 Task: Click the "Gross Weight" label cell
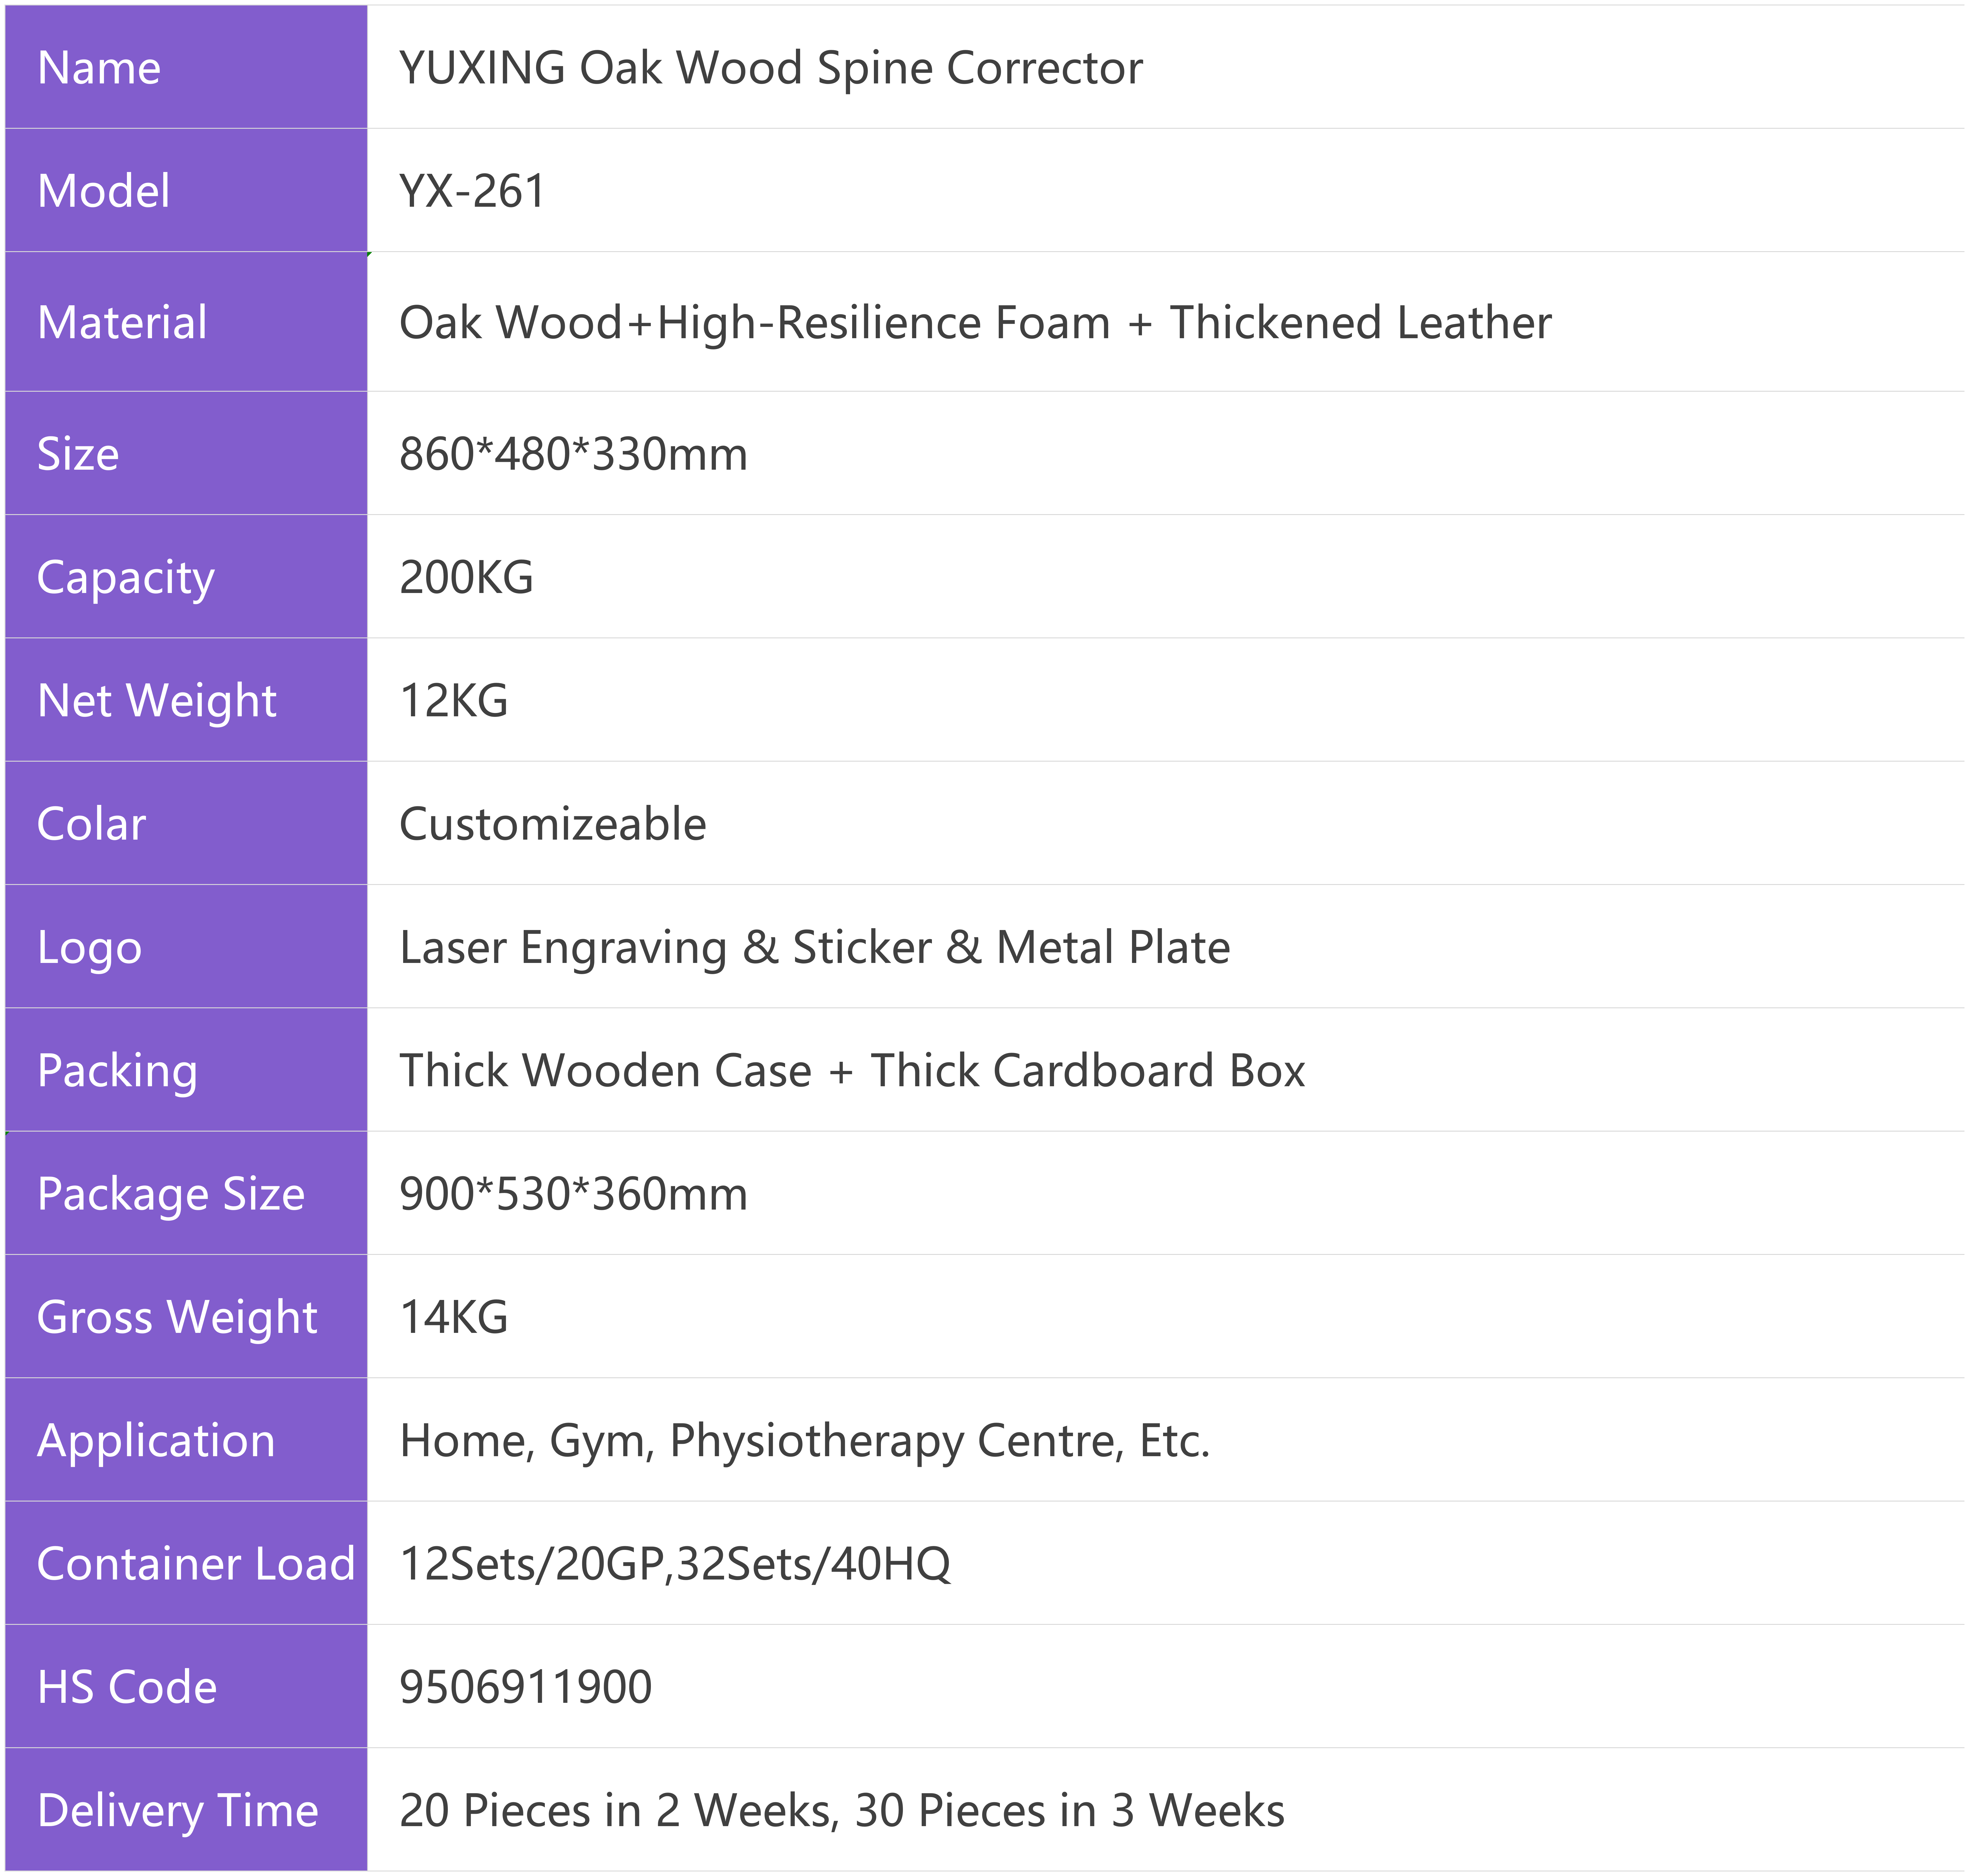coord(186,1316)
